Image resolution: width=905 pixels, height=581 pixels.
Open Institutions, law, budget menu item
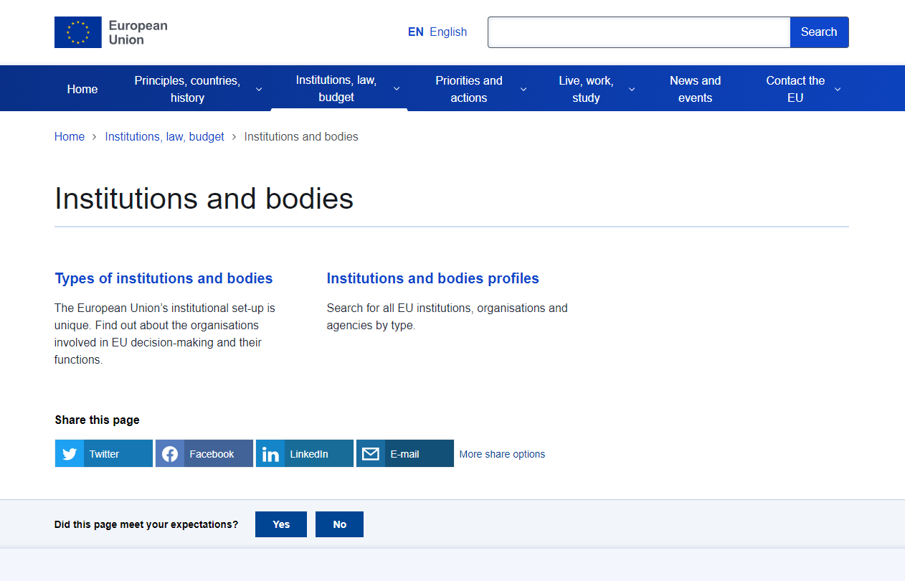[x=336, y=89]
